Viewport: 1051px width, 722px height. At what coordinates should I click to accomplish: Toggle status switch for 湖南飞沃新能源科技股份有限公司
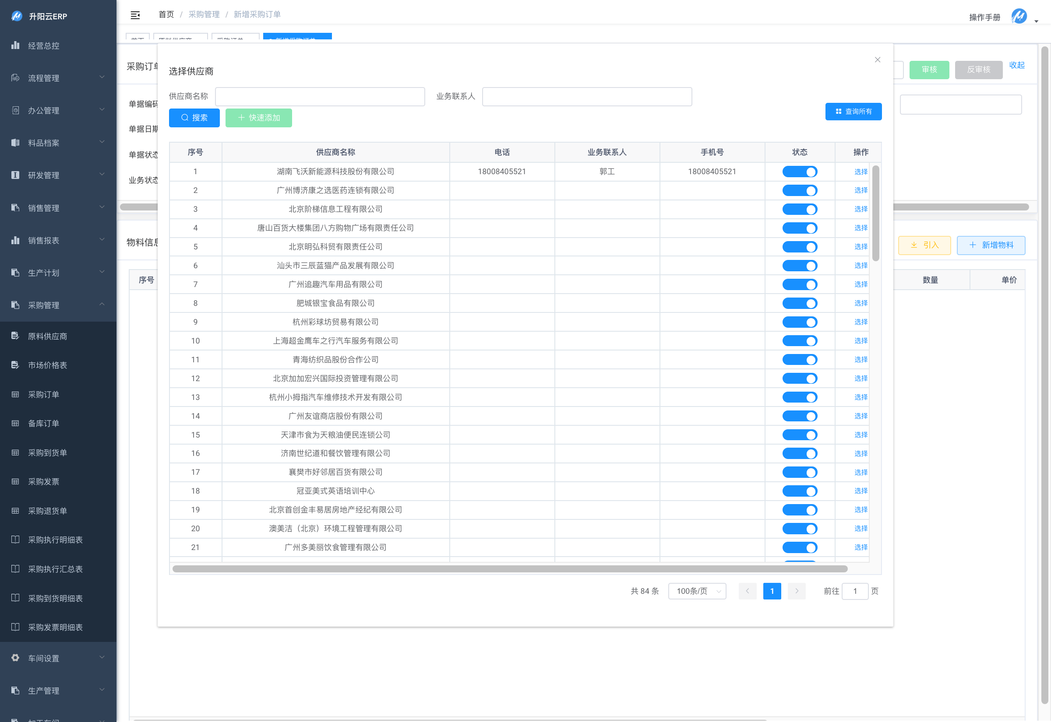point(799,172)
